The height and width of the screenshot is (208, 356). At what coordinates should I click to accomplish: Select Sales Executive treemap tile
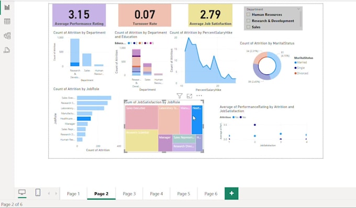click(141, 117)
